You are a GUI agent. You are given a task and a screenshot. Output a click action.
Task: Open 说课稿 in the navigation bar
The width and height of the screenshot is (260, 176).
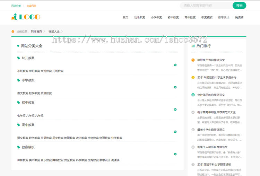tap(239, 17)
